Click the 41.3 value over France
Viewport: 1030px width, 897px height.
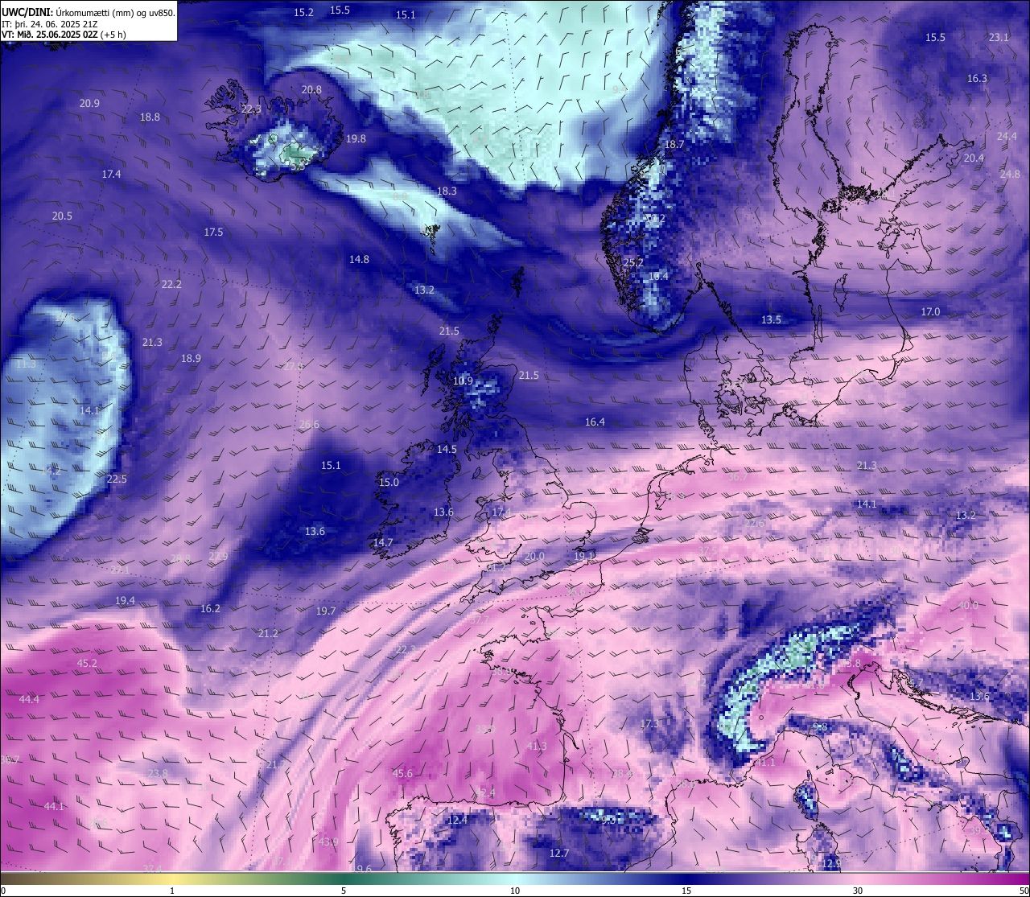coord(537,747)
